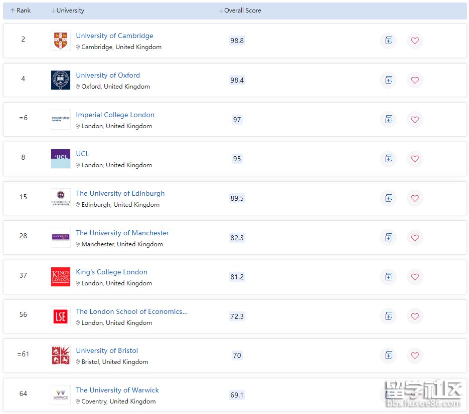This screenshot has height=414, width=469.
Task: Add University of Manchester to comparison
Action: click(x=389, y=238)
